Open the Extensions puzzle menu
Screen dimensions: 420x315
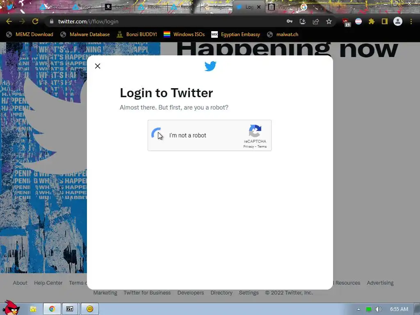tap(371, 21)
